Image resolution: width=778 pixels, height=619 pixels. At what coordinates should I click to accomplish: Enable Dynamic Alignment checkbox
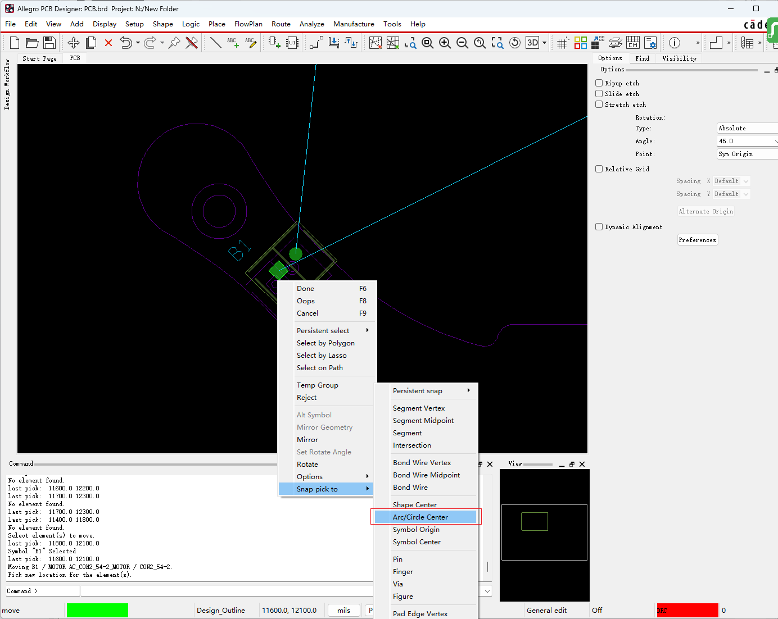(x=599, y=227)
